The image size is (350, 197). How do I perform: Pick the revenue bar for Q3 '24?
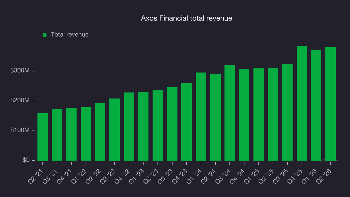pos(230,113)
